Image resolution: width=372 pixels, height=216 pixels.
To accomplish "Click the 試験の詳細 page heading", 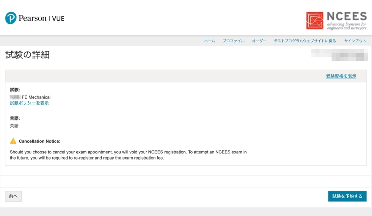I will [27, 55].
